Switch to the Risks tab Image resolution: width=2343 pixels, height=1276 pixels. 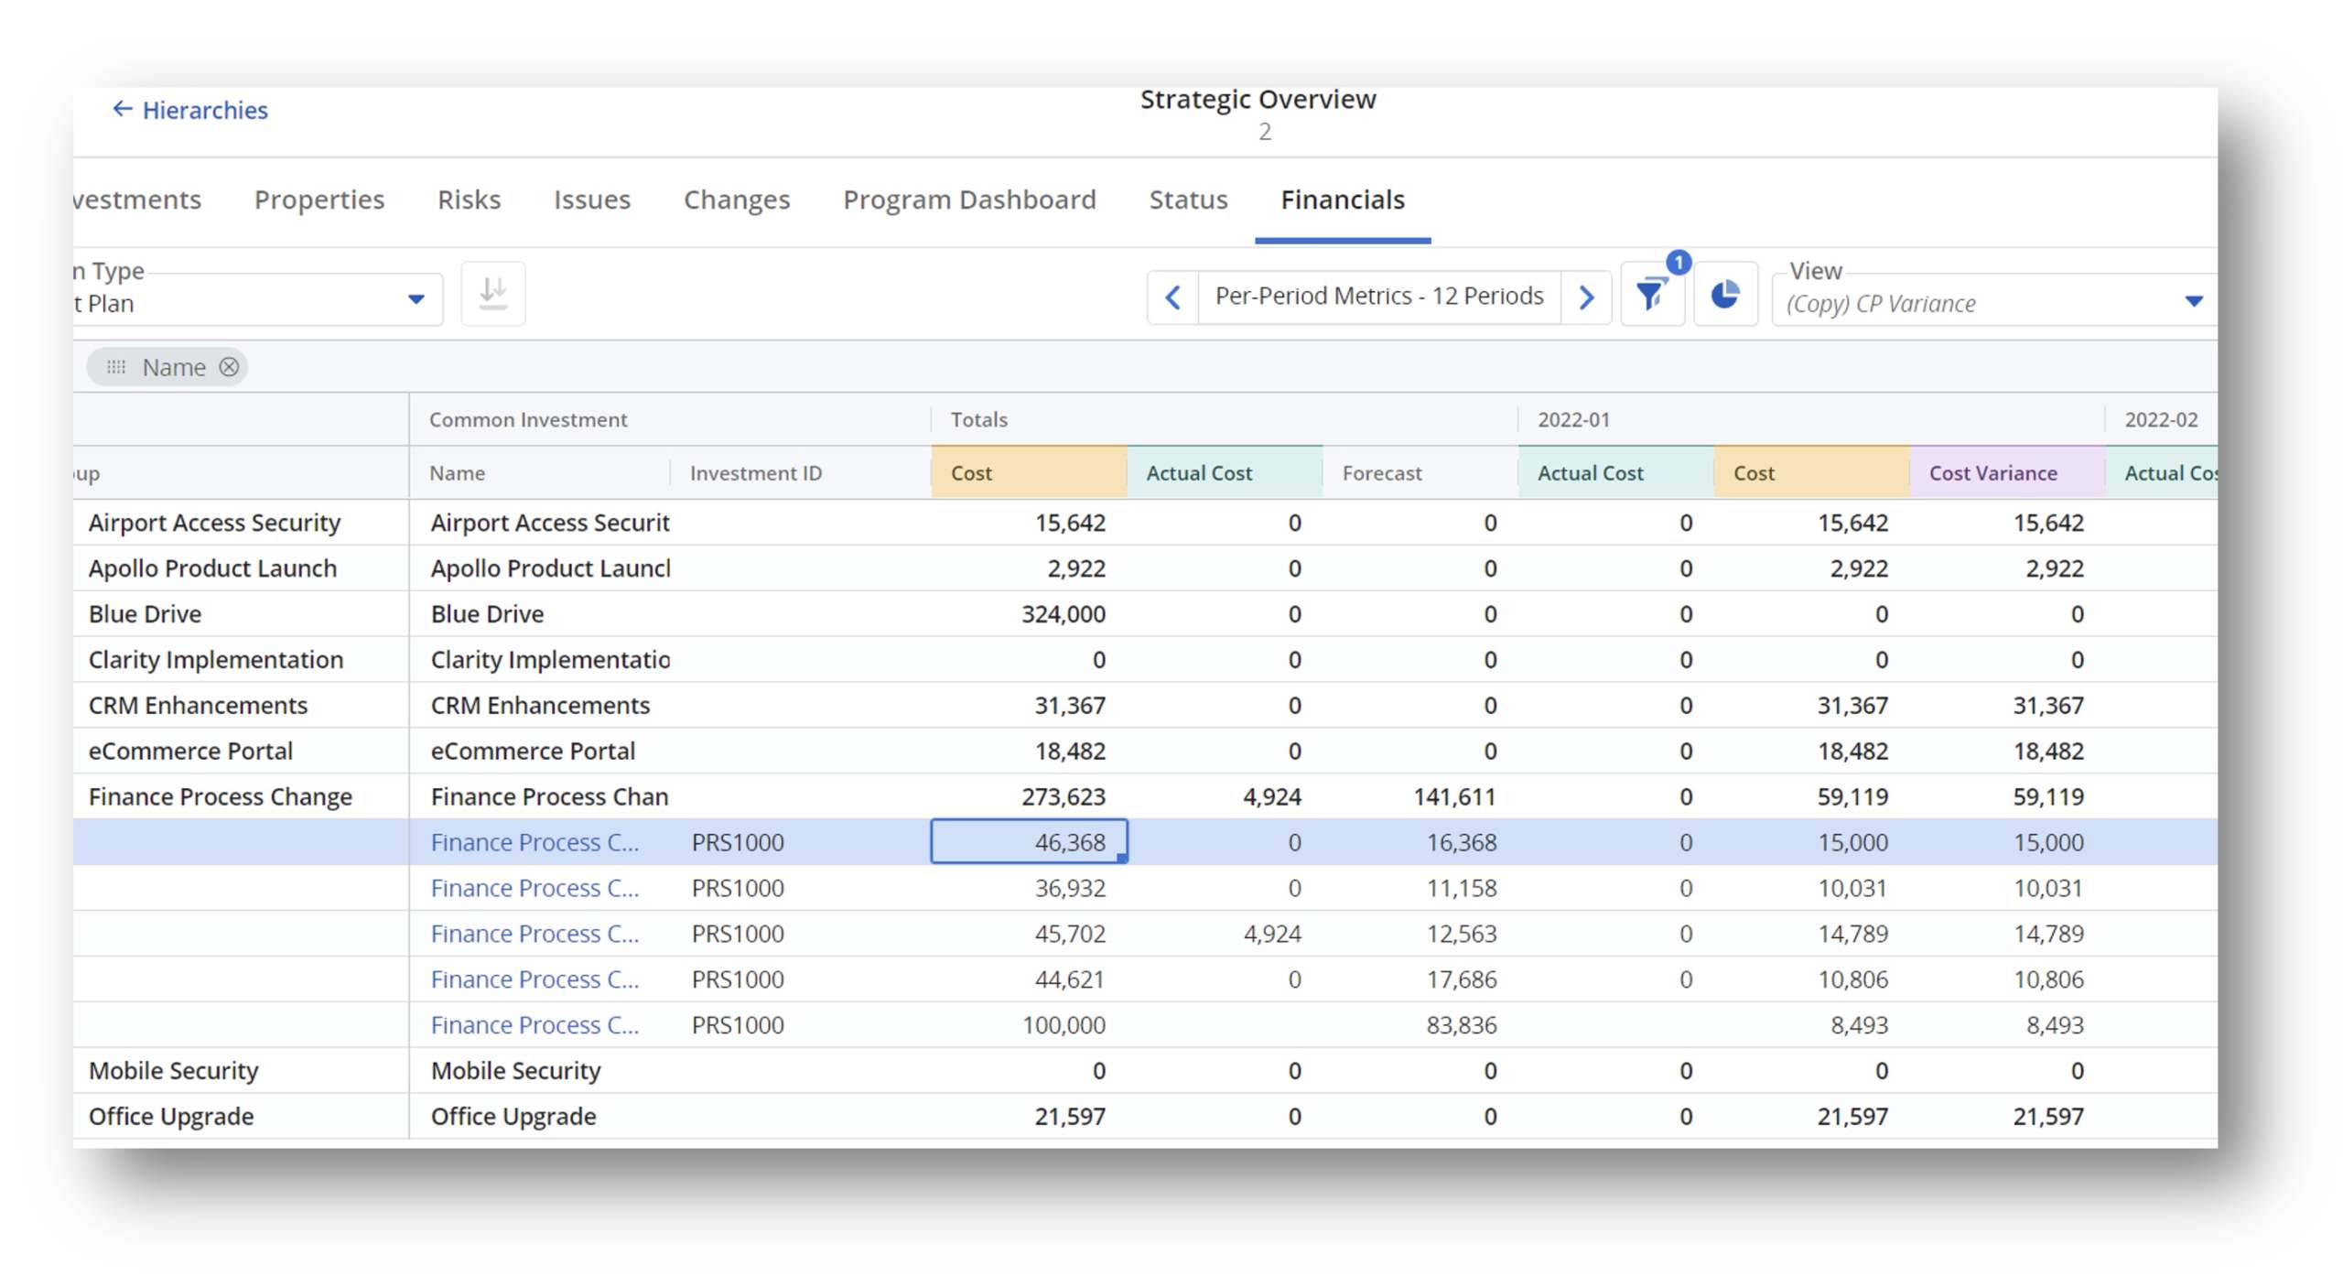(469, 200)
